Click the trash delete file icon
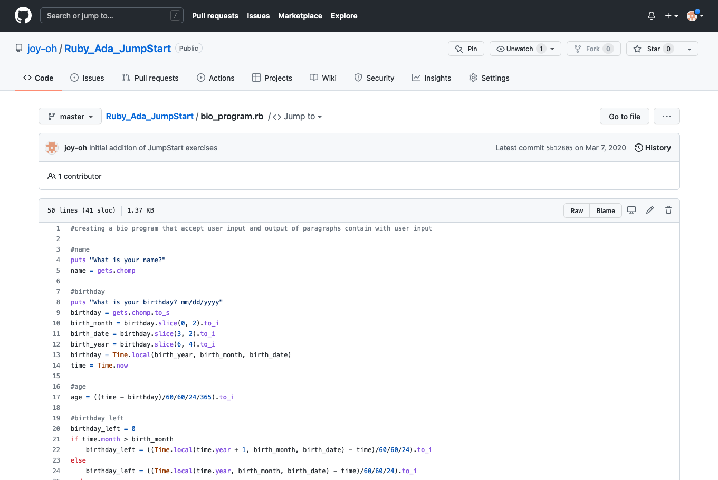This screenshot has height=480, width=718. click(668, 210)
